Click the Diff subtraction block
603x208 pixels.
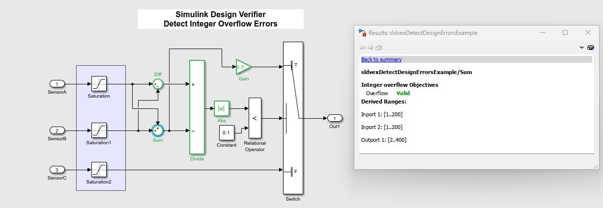(158, 84)
